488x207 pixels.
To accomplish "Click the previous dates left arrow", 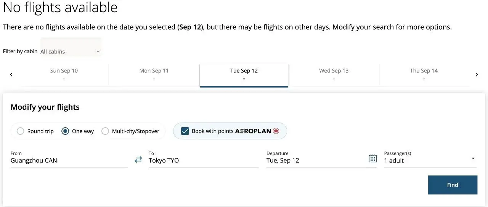I will point(11,74).
